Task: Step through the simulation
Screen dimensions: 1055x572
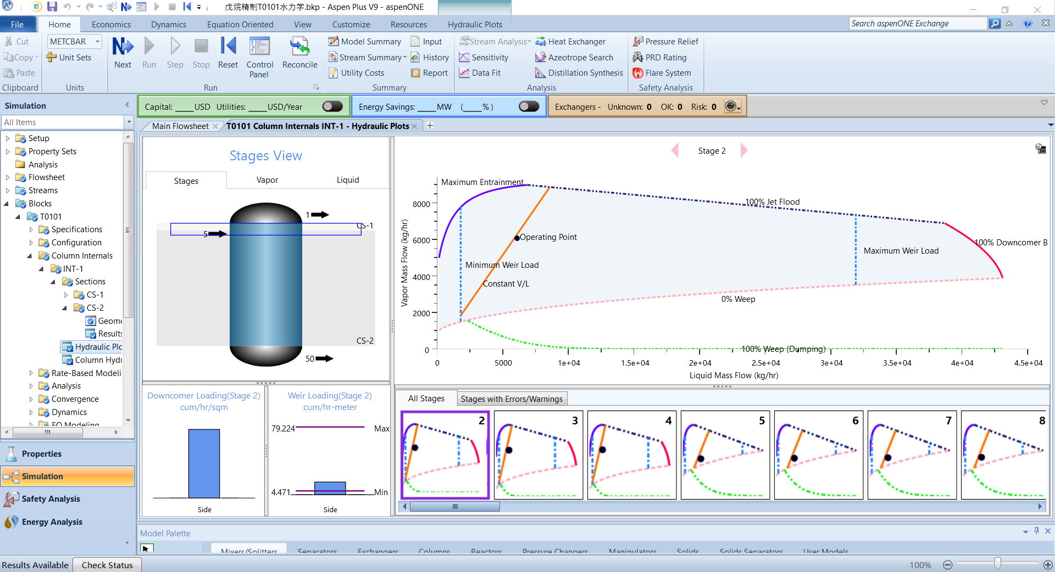Action: tap(175, 53)
